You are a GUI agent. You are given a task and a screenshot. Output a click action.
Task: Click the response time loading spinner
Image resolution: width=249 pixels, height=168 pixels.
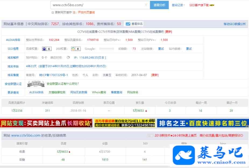(68, 57)
